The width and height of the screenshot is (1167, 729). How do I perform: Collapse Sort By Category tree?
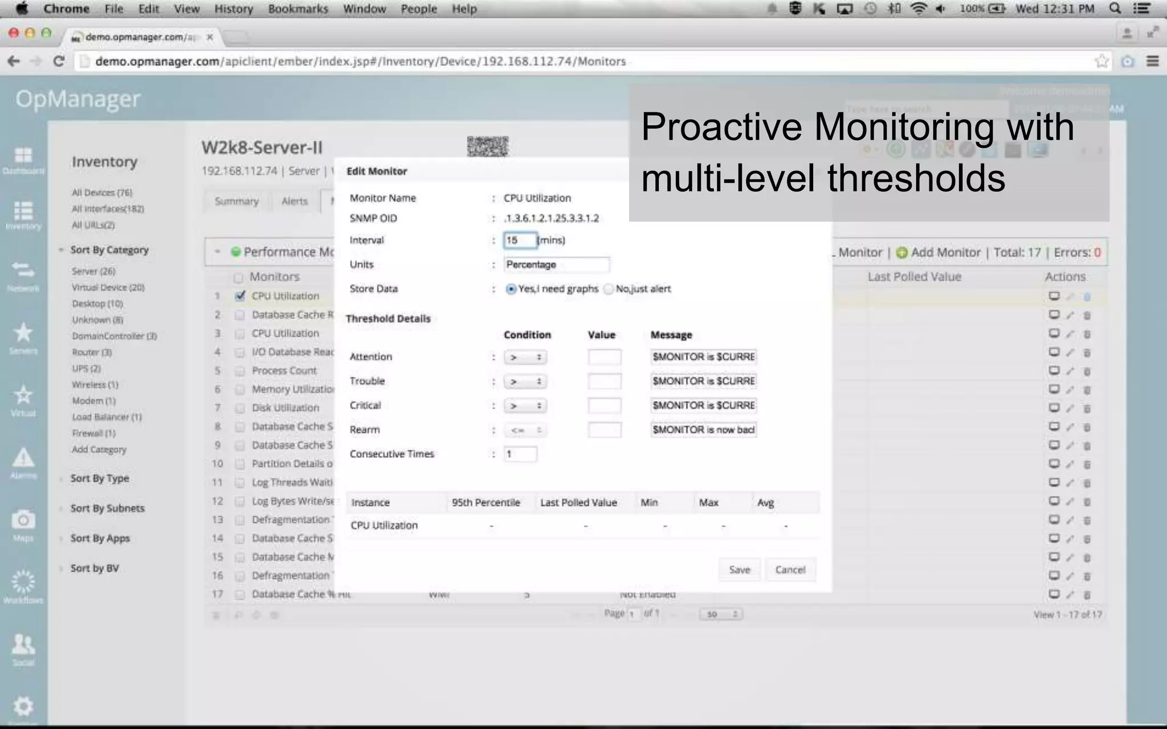(60, 250)
